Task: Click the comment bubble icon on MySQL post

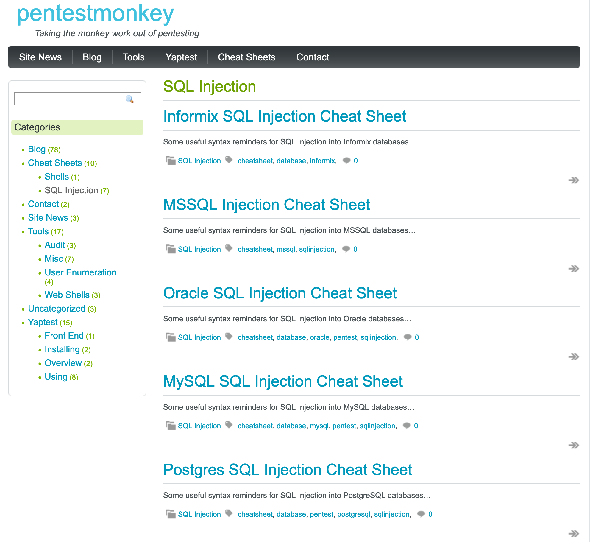Action: pos(407,426)
